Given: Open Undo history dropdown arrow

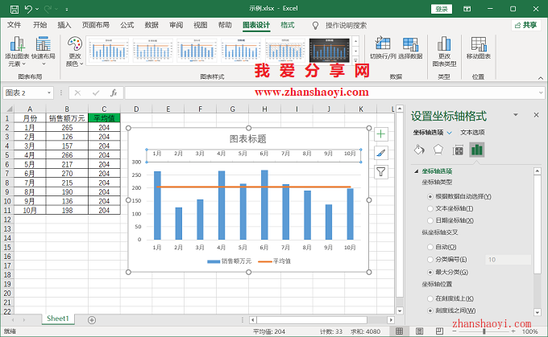Looking at the screenshot, I should pyautogui.click(x=37, y=9).
